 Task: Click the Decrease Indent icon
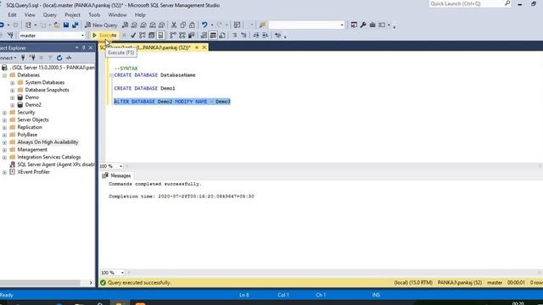coord(256,36)
